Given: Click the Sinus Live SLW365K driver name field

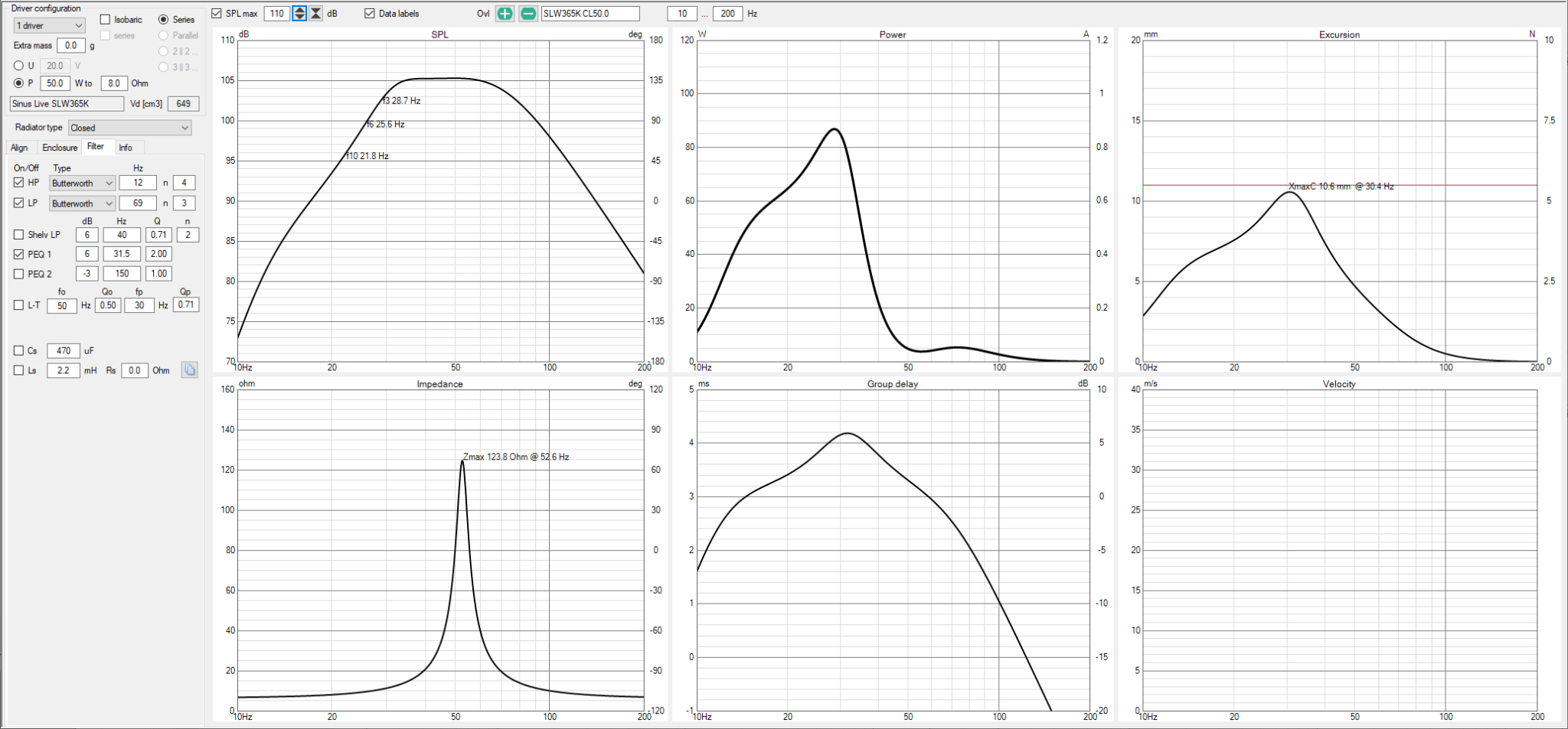Looking at the screenshot, I should 67,104.
